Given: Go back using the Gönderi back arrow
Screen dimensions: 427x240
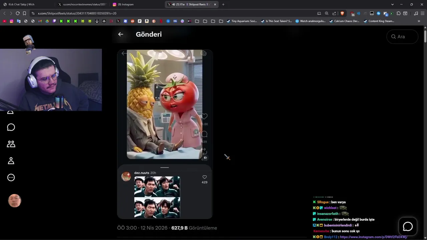Looking at the screenshot, I should (x=121, y=34).
